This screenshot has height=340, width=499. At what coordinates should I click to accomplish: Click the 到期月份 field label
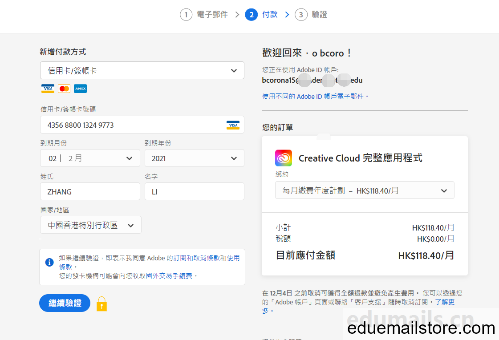(x=53, y=143)
